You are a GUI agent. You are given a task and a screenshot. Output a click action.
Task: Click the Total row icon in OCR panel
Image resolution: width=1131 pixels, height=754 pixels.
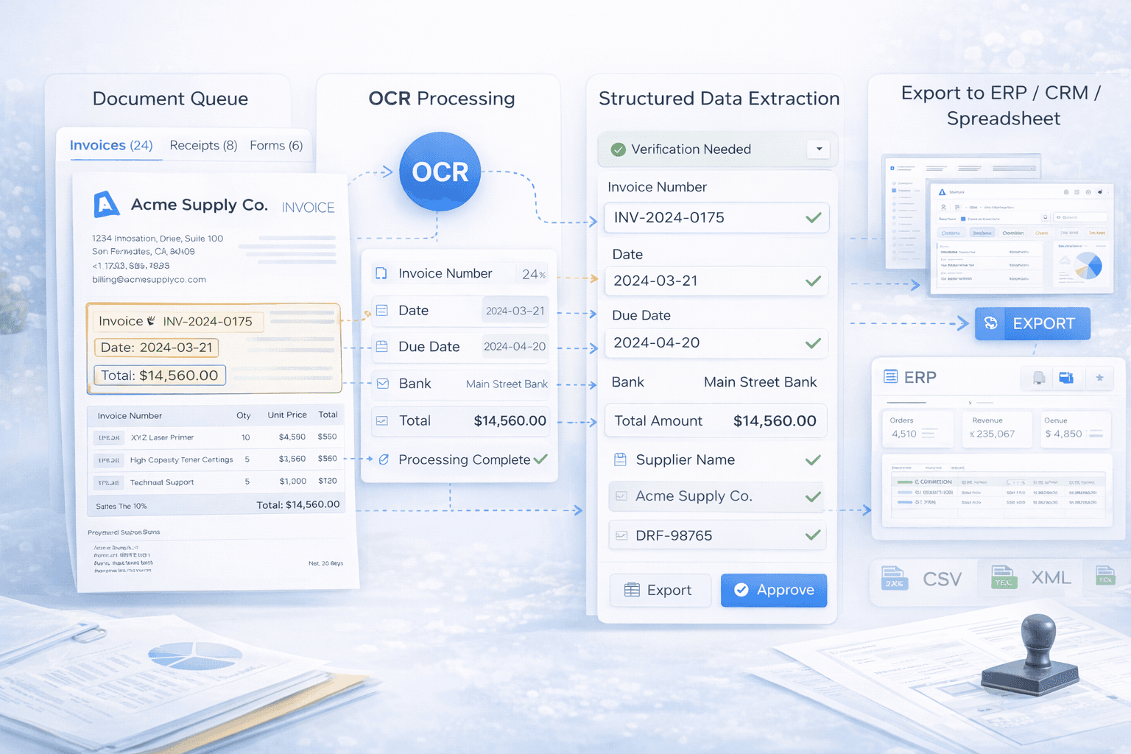click(x=382, y=420)
